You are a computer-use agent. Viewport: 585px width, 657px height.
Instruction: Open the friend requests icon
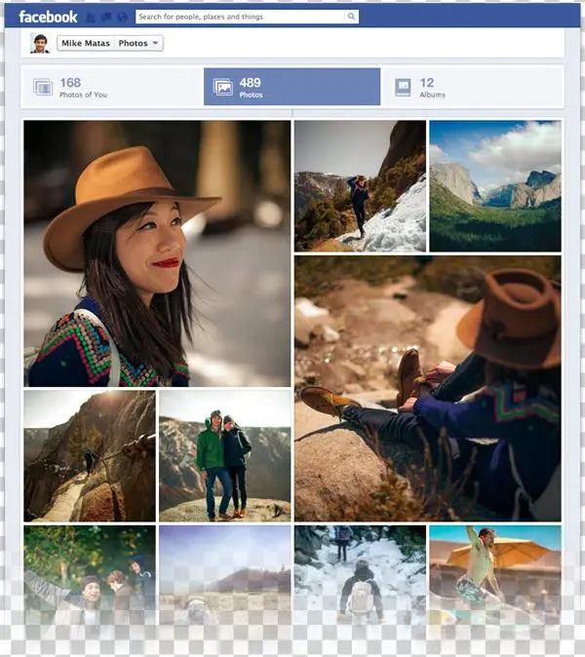(x=92, y=17)
